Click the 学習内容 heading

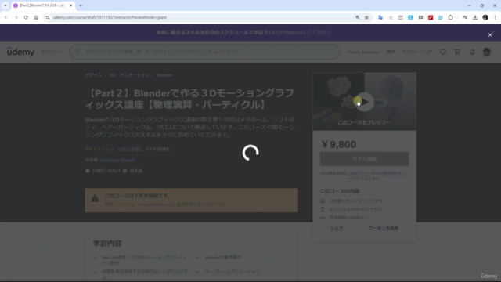(x=107, y=244)
